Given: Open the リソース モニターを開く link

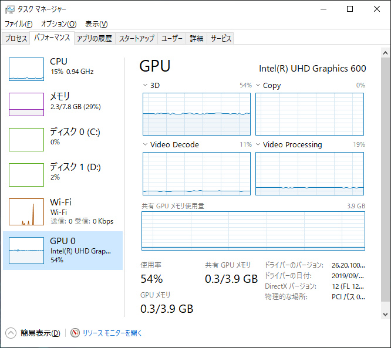Looking at the screenshot, I should (112, 333).
